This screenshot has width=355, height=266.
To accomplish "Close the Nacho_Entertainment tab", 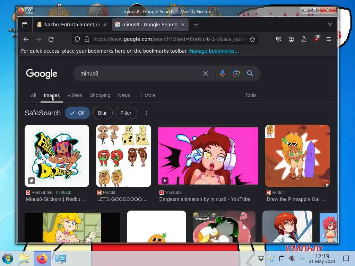I will pyautogui.click(x=105, y=25).
